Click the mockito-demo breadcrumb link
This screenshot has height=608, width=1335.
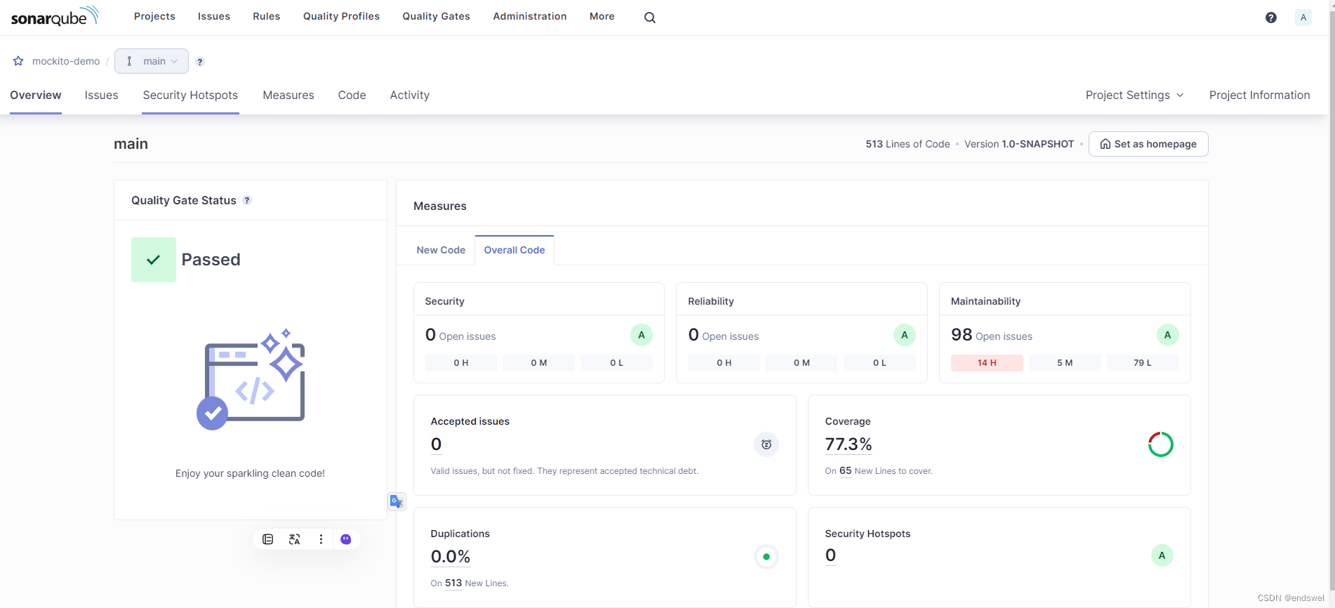click(x=66, y=61)
